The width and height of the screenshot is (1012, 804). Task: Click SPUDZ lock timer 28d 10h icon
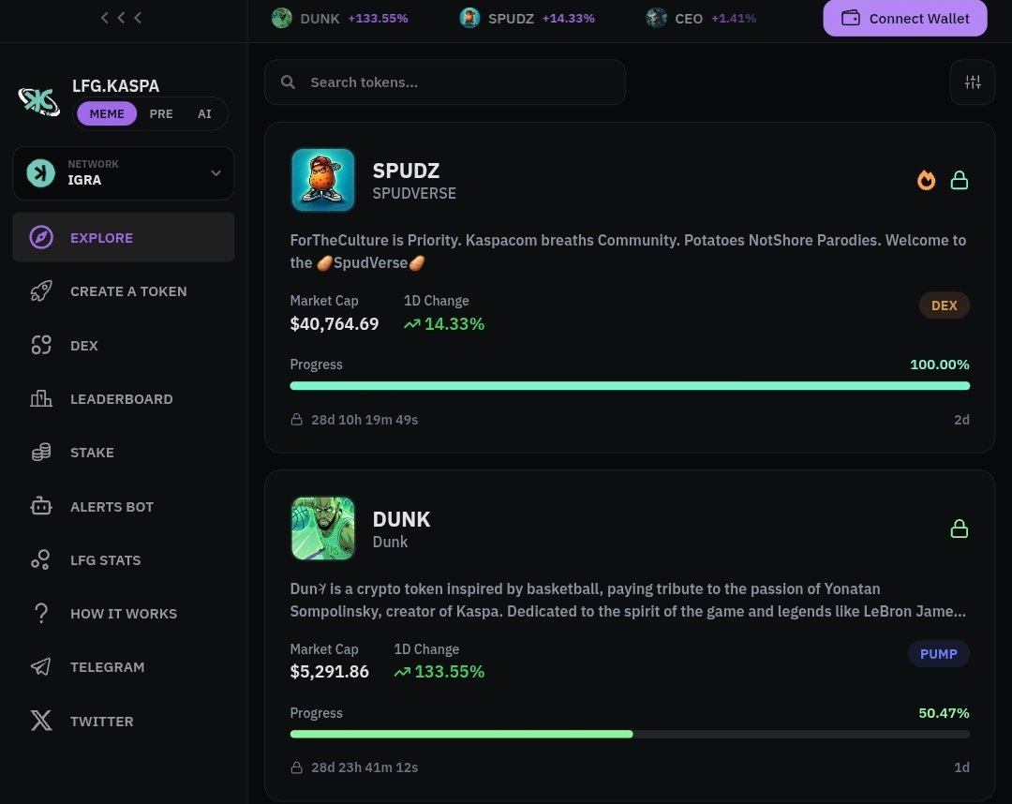pyautogui.click(x=296, y=420)
